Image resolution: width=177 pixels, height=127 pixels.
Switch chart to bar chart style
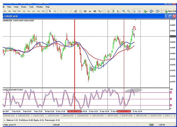click(x=108, y=11)
